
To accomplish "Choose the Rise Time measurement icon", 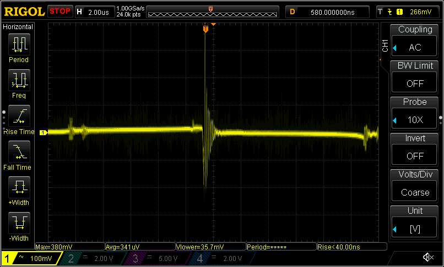I will click(x=18, y=115).
